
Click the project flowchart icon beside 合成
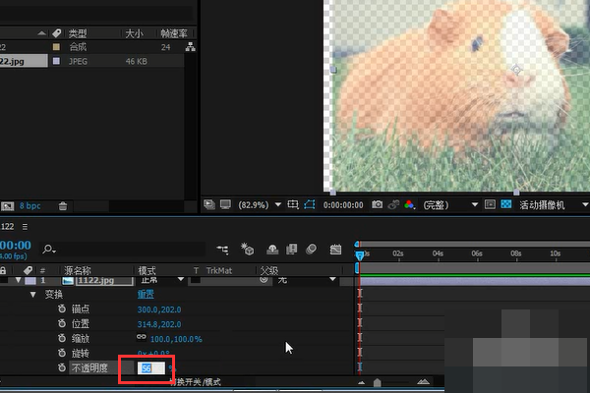coord(191,47)
